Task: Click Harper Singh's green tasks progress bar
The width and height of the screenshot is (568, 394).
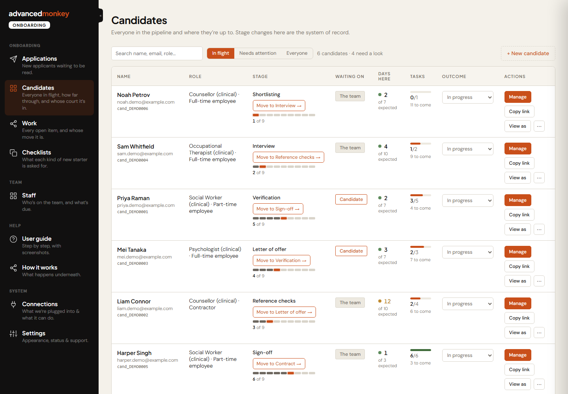Action: 420,350
